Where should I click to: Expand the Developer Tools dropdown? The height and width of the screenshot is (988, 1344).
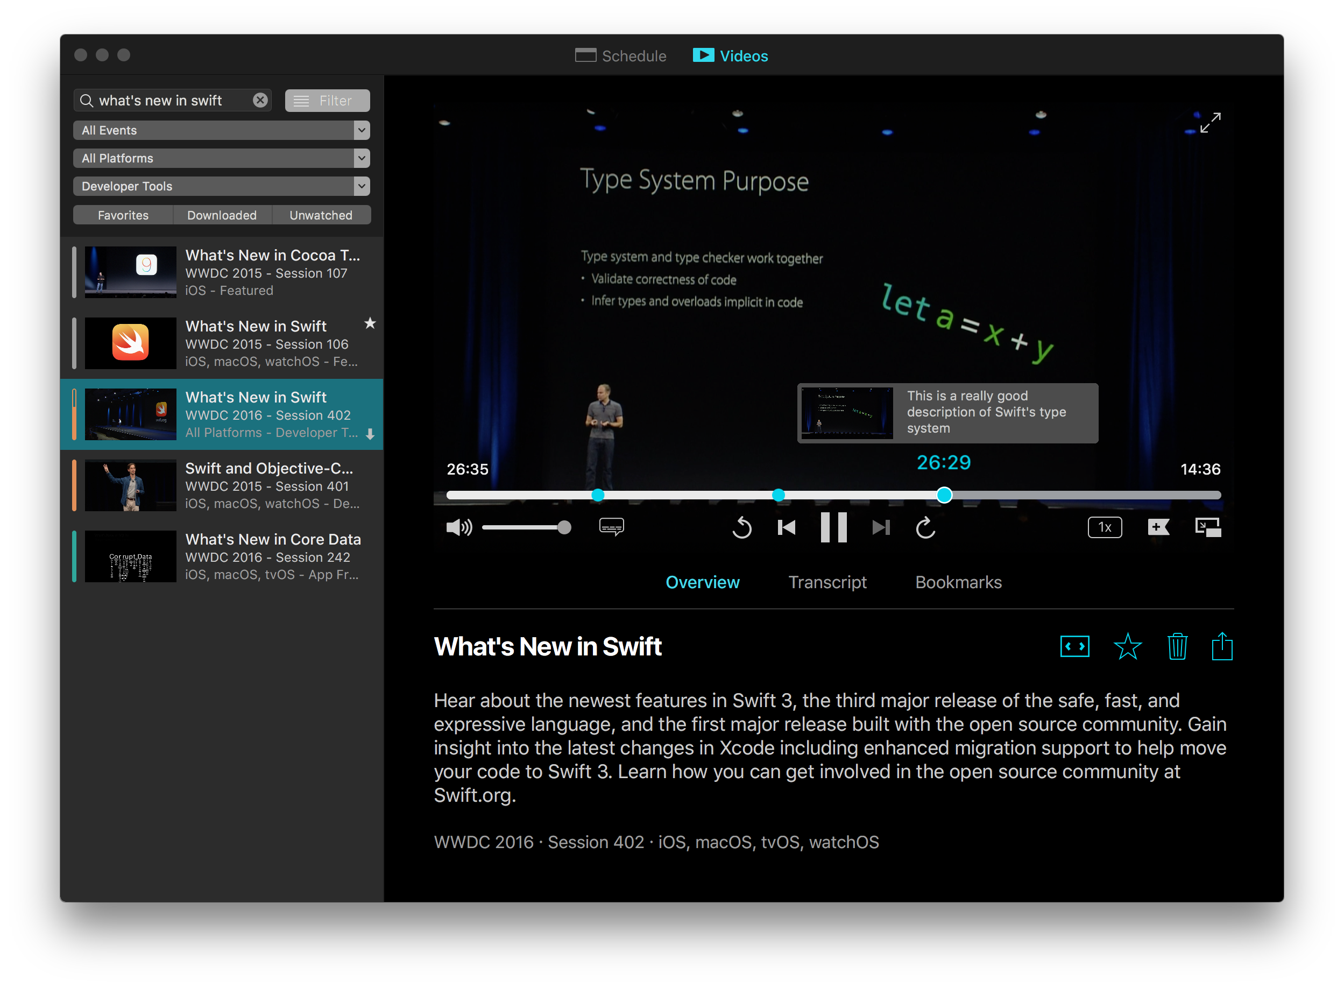pyautogui.click(x=221, y=186)
